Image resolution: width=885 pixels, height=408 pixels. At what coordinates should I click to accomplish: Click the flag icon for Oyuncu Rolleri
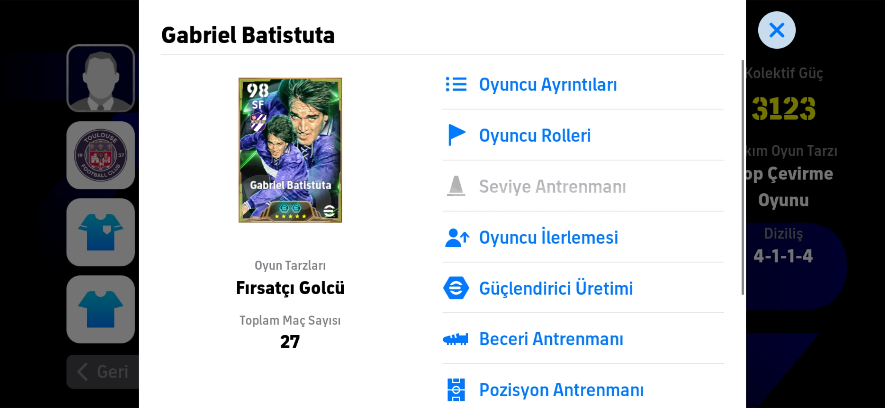point(456,135)
